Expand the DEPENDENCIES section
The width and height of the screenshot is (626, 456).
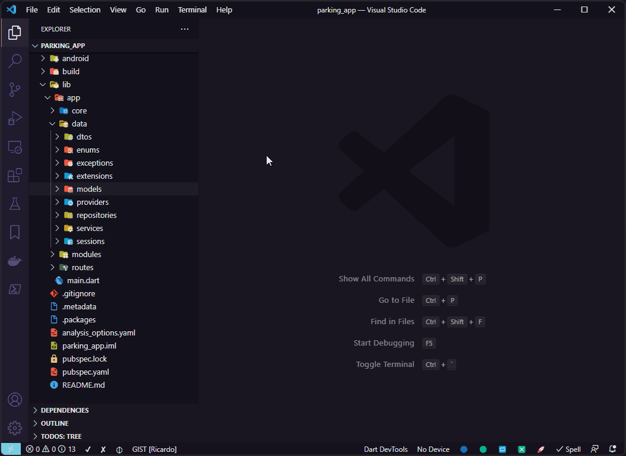click(114, 410)
